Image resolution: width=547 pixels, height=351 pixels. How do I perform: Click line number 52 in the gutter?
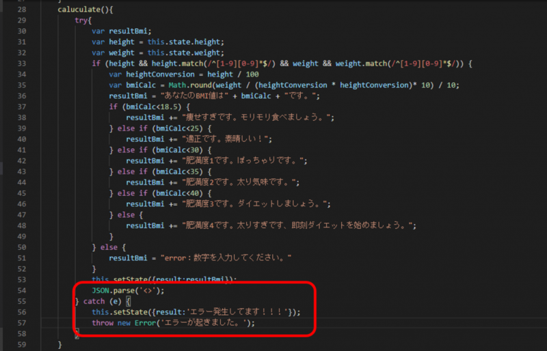click(21, 269)
